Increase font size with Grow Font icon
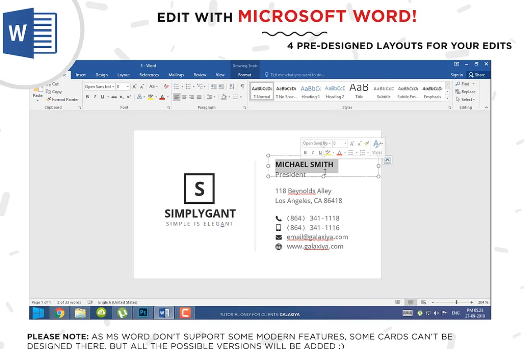This screenshot has height=349, width=524. click(x=134, y=87)
